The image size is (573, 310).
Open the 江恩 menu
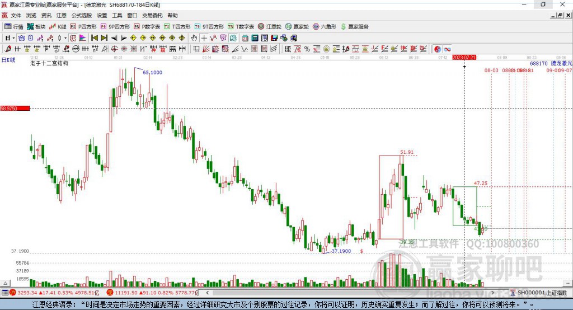(62, 15)
